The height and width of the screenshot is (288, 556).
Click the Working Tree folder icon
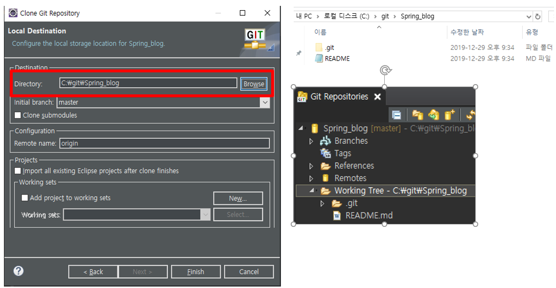[325, 191]
